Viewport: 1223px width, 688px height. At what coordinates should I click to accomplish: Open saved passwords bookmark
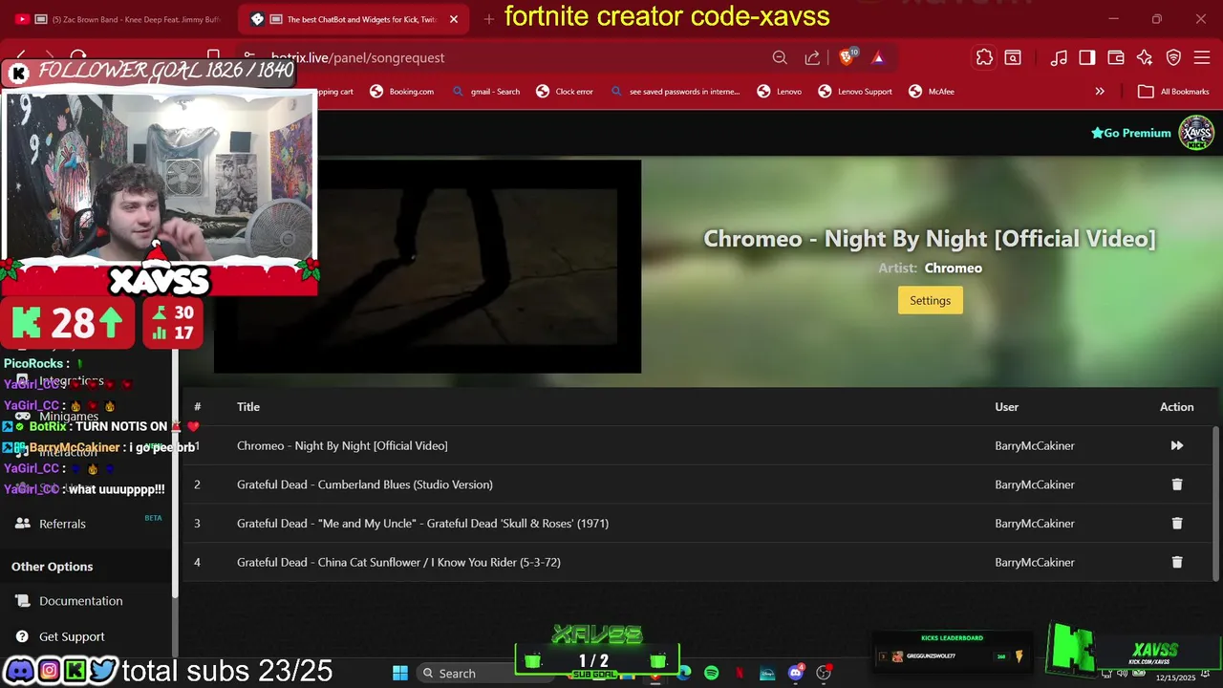675,92
